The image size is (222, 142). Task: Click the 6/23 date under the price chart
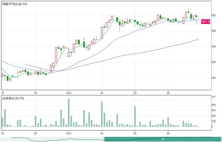[x=69, y=93]
